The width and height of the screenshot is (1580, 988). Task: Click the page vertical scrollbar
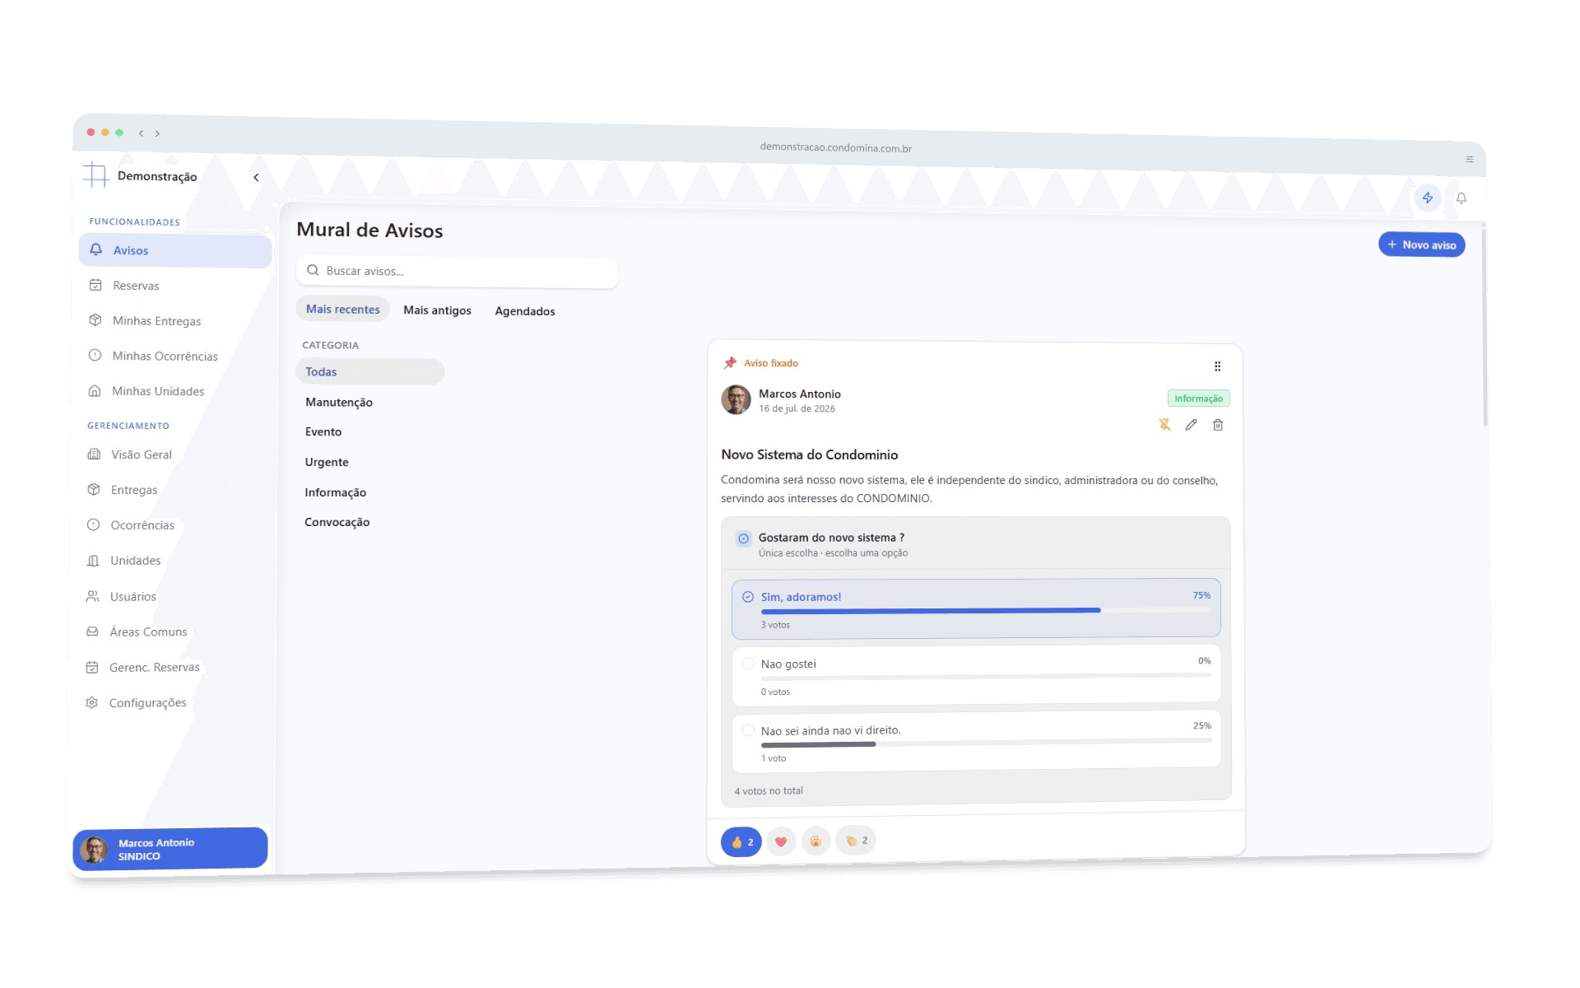click(x=1485, y=329)
